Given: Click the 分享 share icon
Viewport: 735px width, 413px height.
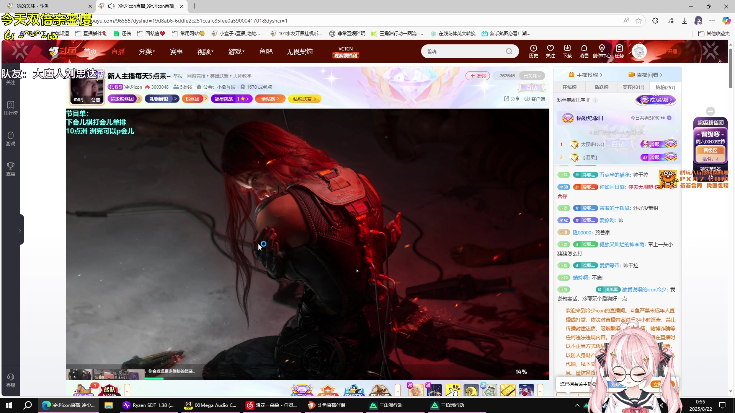Looking at the screenshot, I should (512, 99).
